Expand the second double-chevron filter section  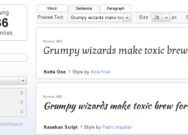click(x=22, y=102)
